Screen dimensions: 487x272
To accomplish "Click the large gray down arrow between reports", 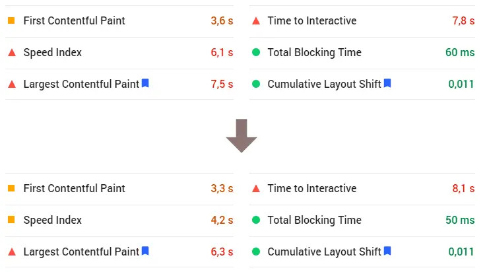I will [241, 135].
